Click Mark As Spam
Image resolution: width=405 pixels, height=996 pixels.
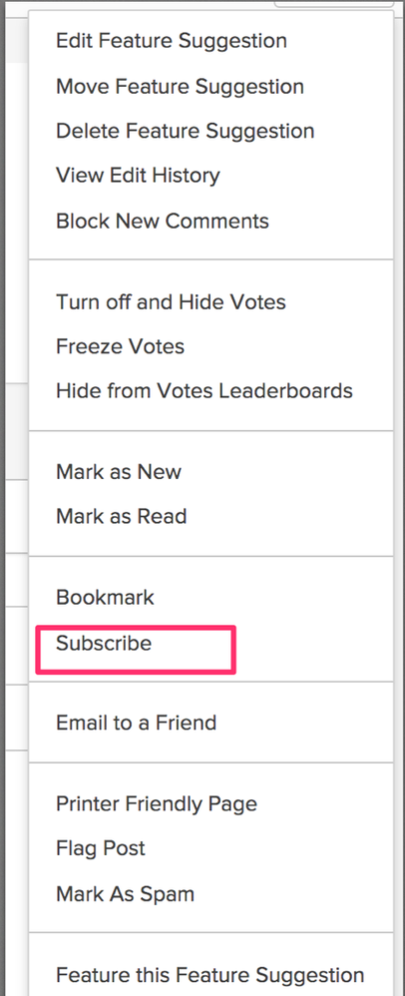tap(125, 894)
